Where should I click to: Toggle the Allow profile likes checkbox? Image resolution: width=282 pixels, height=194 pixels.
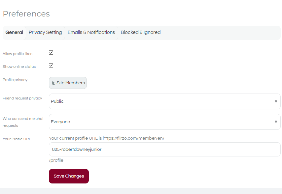51,53
